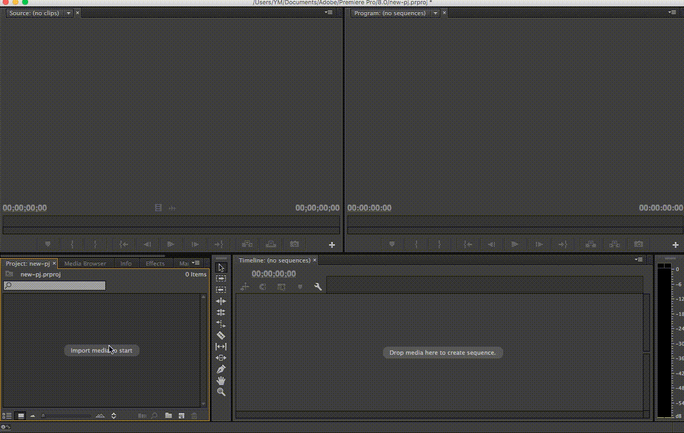The height and width of the screenshot is (433, 684).
Task: Open Button Editor plus in Program monitor
Action: (x=675, y=245)
